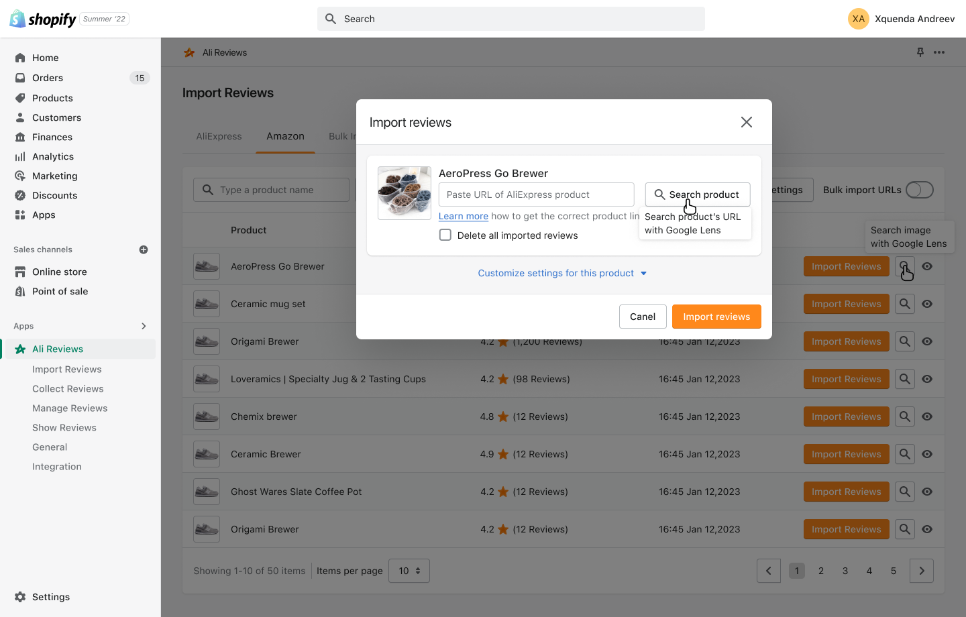This screenshot has height=617, width=966.
Task: Open Discounts in the sidebar
Action: click(x=55, y=195)
